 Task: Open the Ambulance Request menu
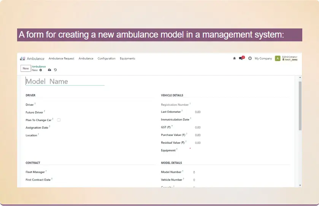click(x=61, y=58)
